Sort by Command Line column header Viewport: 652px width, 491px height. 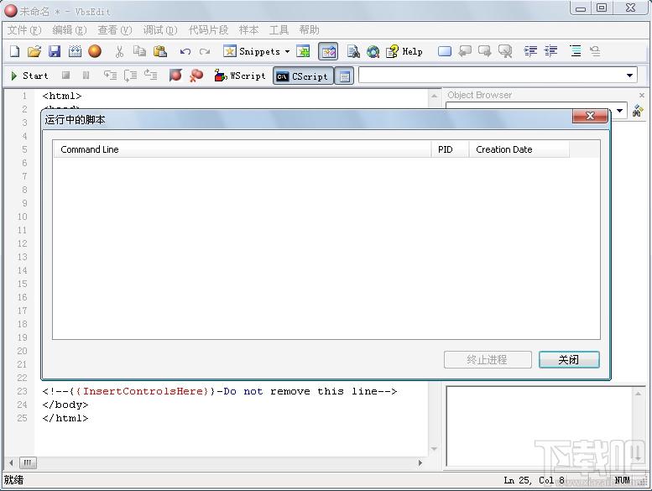tap(242, 149)
